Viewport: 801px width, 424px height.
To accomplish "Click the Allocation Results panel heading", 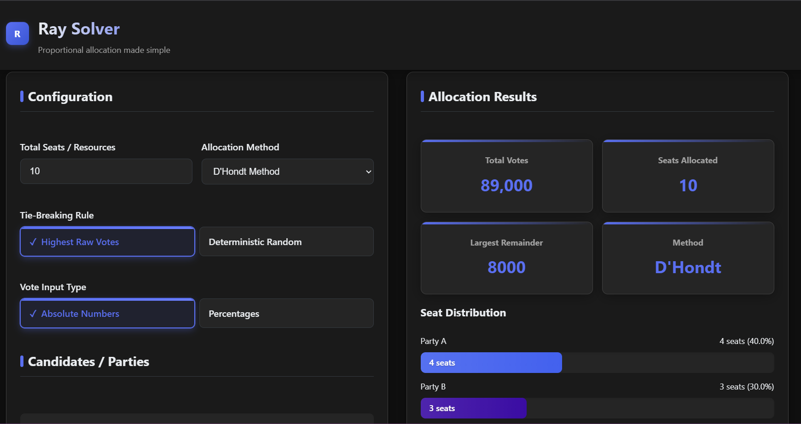I will click(482, 97).
